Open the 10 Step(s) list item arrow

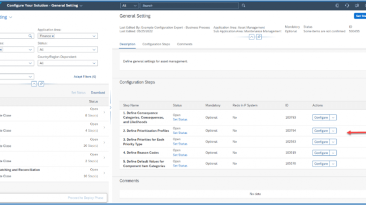[104, 173]
